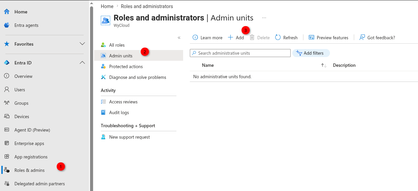Collapse the side menu double-chevron

click(x=179, y=38)
